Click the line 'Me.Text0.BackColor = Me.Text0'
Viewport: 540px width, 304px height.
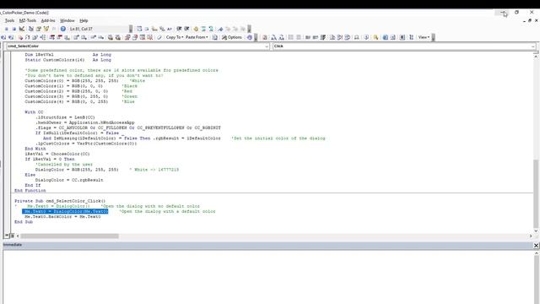(x=62, y=217)
